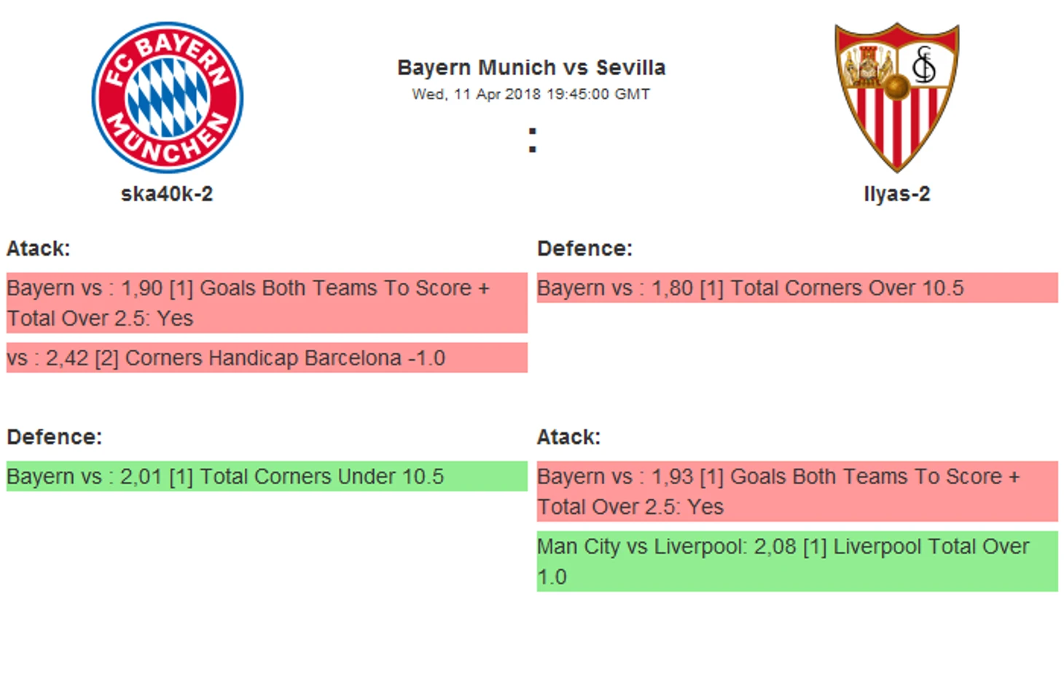This screenshot has height=699, width=1064.
Task: Open the Ilyas-2 player name
Action: tap(897, 194)
